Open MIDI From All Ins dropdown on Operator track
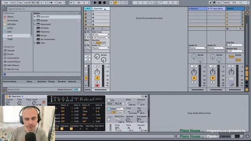The width and height of the screenshot is (251, 141). pos(100,34)
